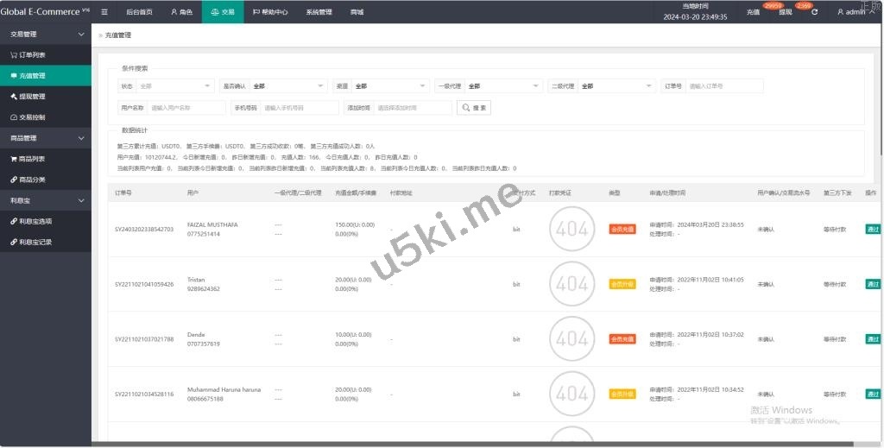Open 提现管理 in the sidebar
Image resolution: width=884 pixels, height=448 pixels.
pyautogui.click(x=33, y=96)
